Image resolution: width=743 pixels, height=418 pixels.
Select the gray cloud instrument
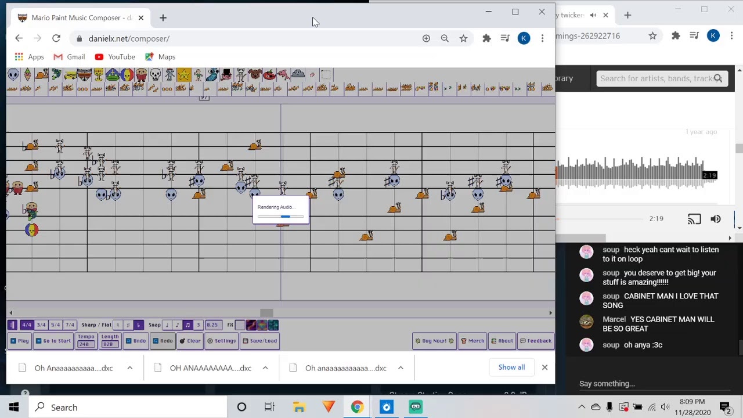[x=298, y=74]
